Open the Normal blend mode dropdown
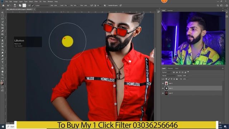The width and height of the screenshot is (229, 129). coord(169,76)
